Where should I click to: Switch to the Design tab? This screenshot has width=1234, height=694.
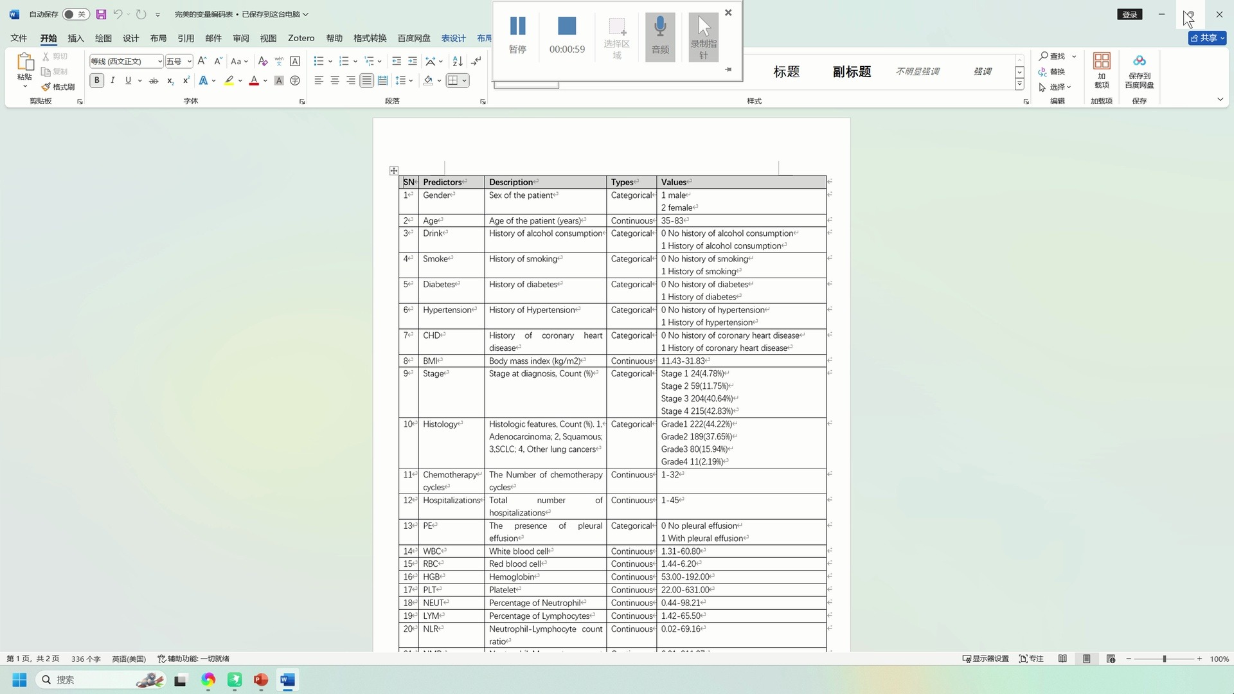pyautogui.click(x=130, y=38)
